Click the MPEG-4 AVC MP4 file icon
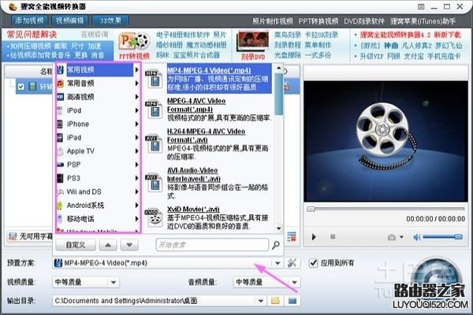Viewport: 473px width, 315px height. (154, 109)
